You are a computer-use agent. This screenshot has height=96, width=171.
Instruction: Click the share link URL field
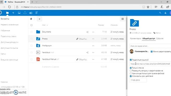point(150,64)
